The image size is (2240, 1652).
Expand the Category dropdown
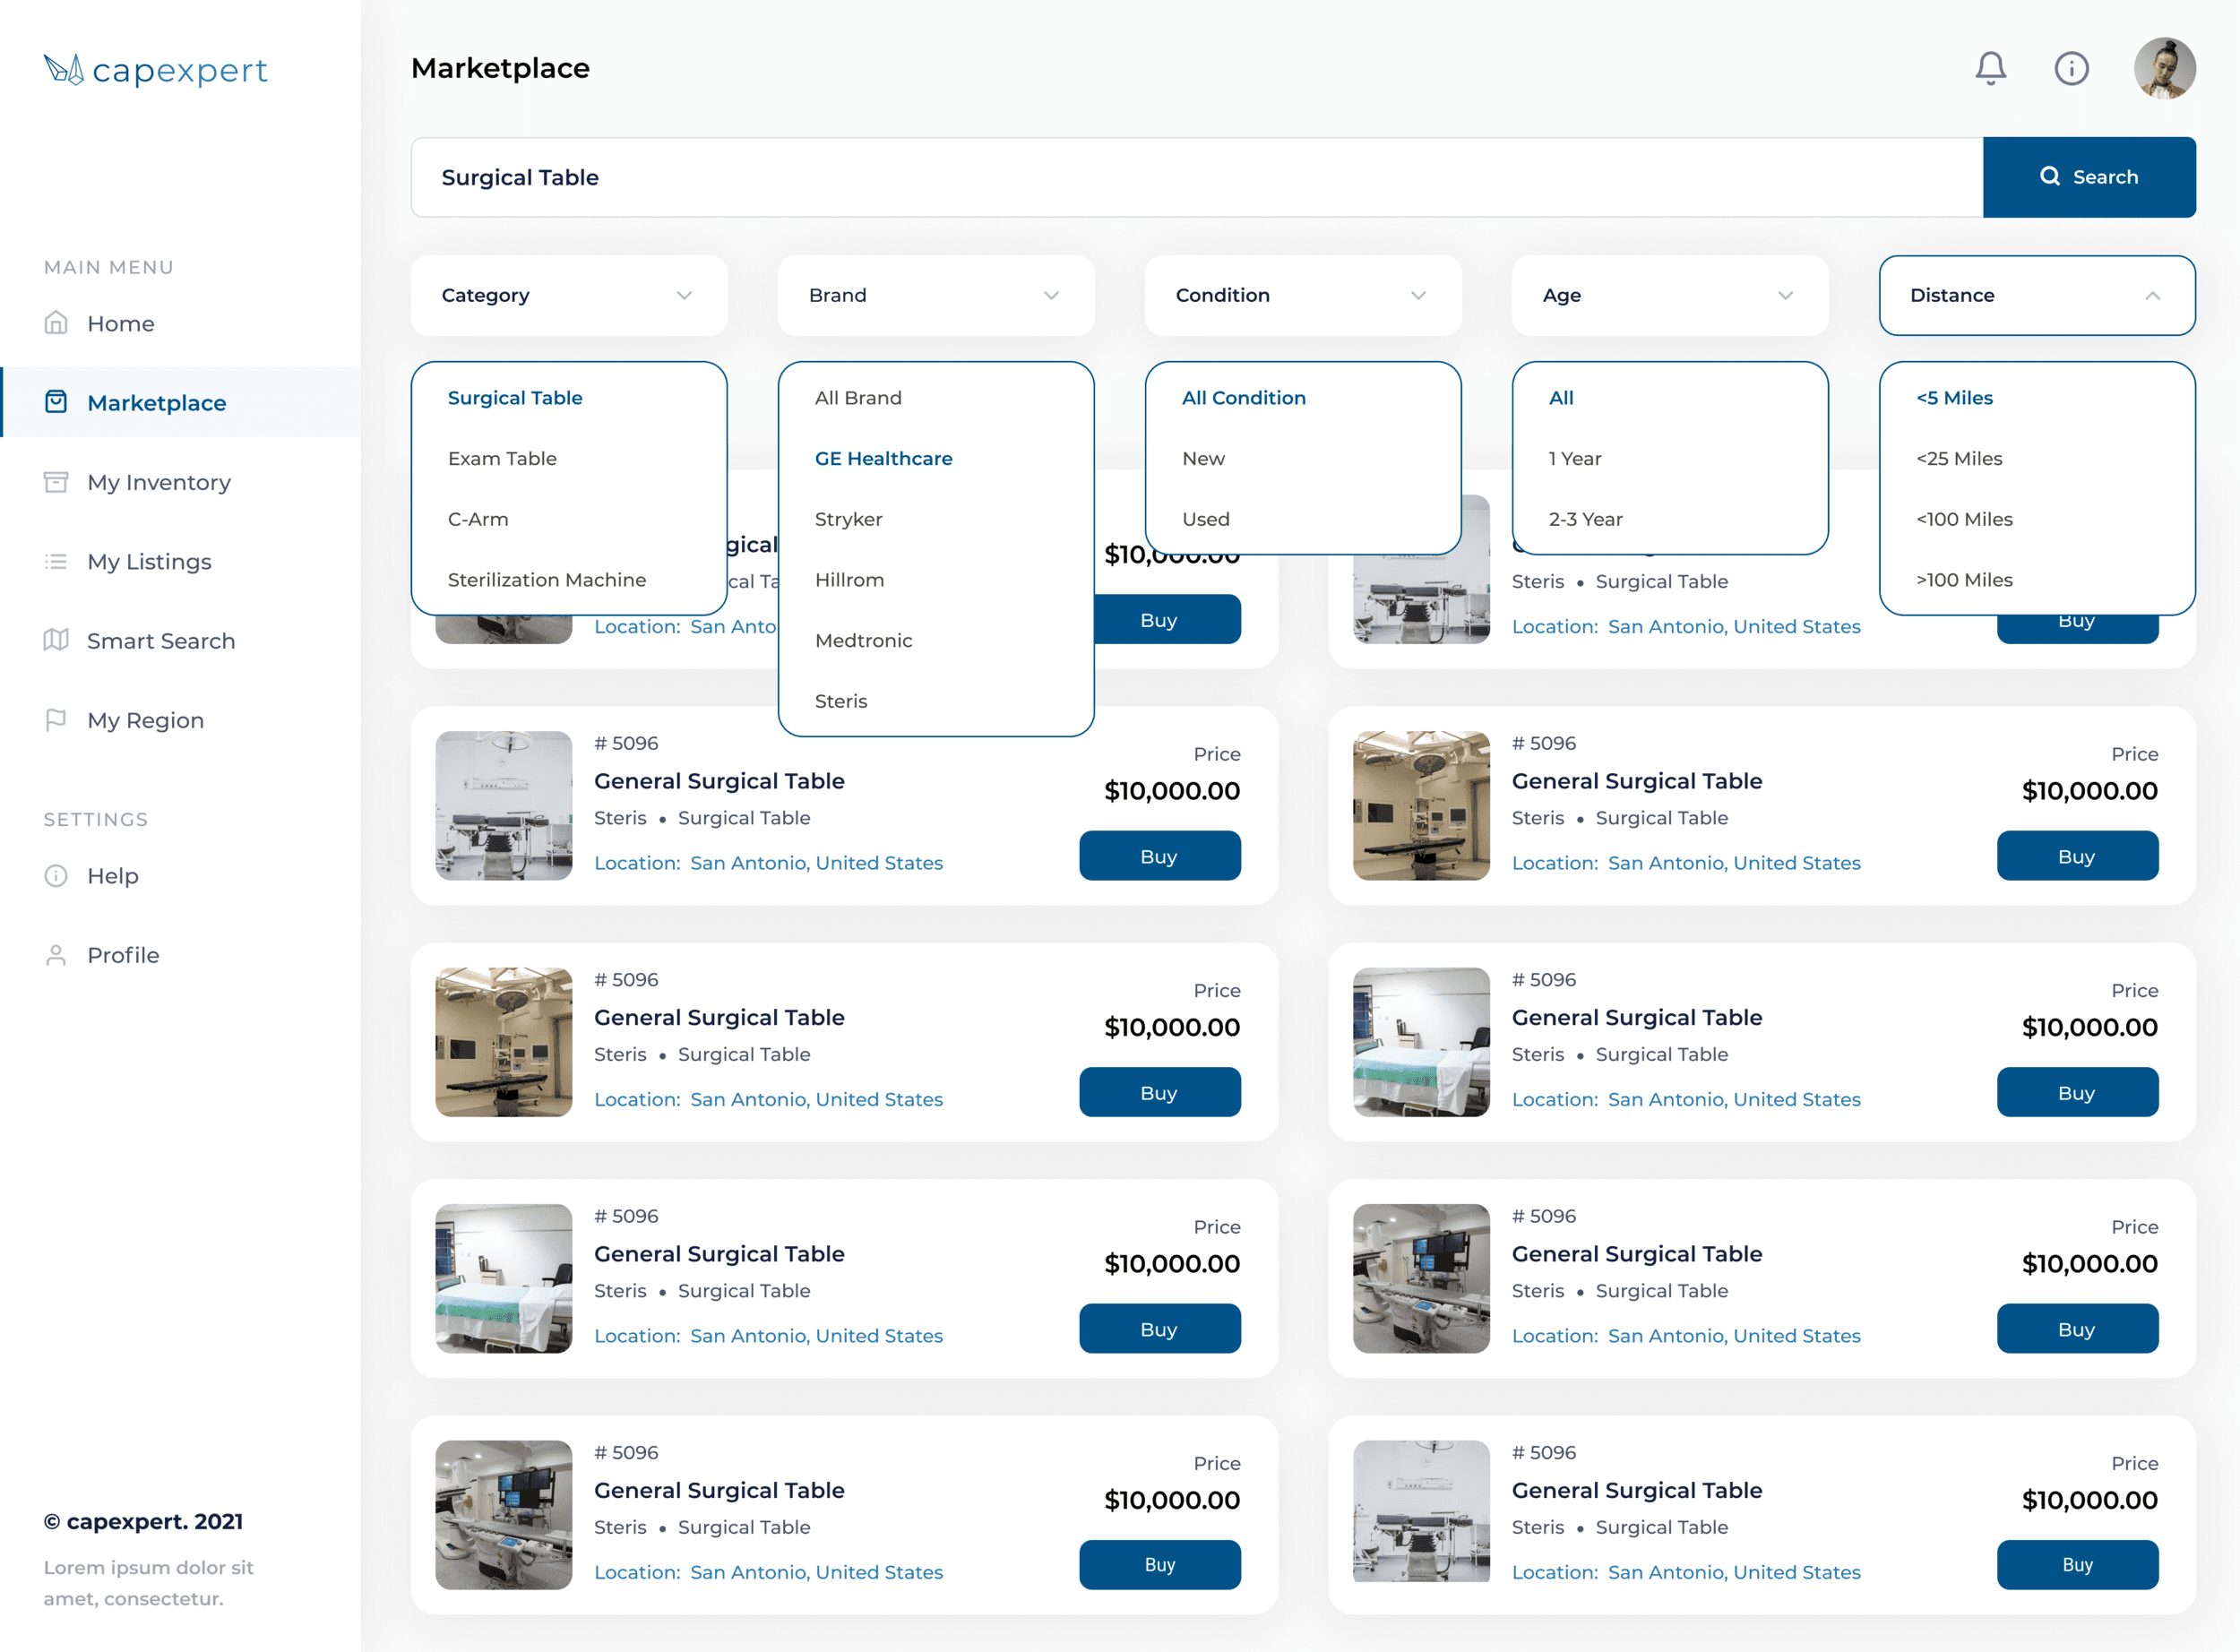(568, 295)
